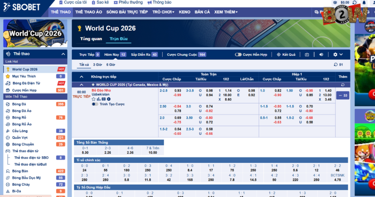Screen dimensions: 375x197
Task: Select the Bóng Rổ basketball icon
Action: [8, 118]
